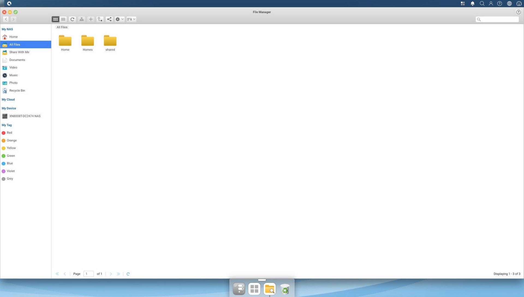Image resolution: width=524 pixels, height=297 pixels.
Task: Open the language globe icon
Action: (x=509, y=4)
